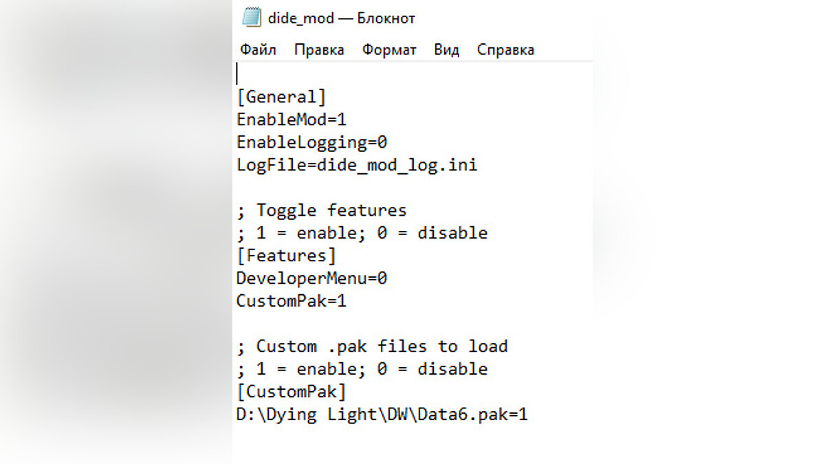Select the [Features] section header line
825x464 pixels.
coord(286,256)
